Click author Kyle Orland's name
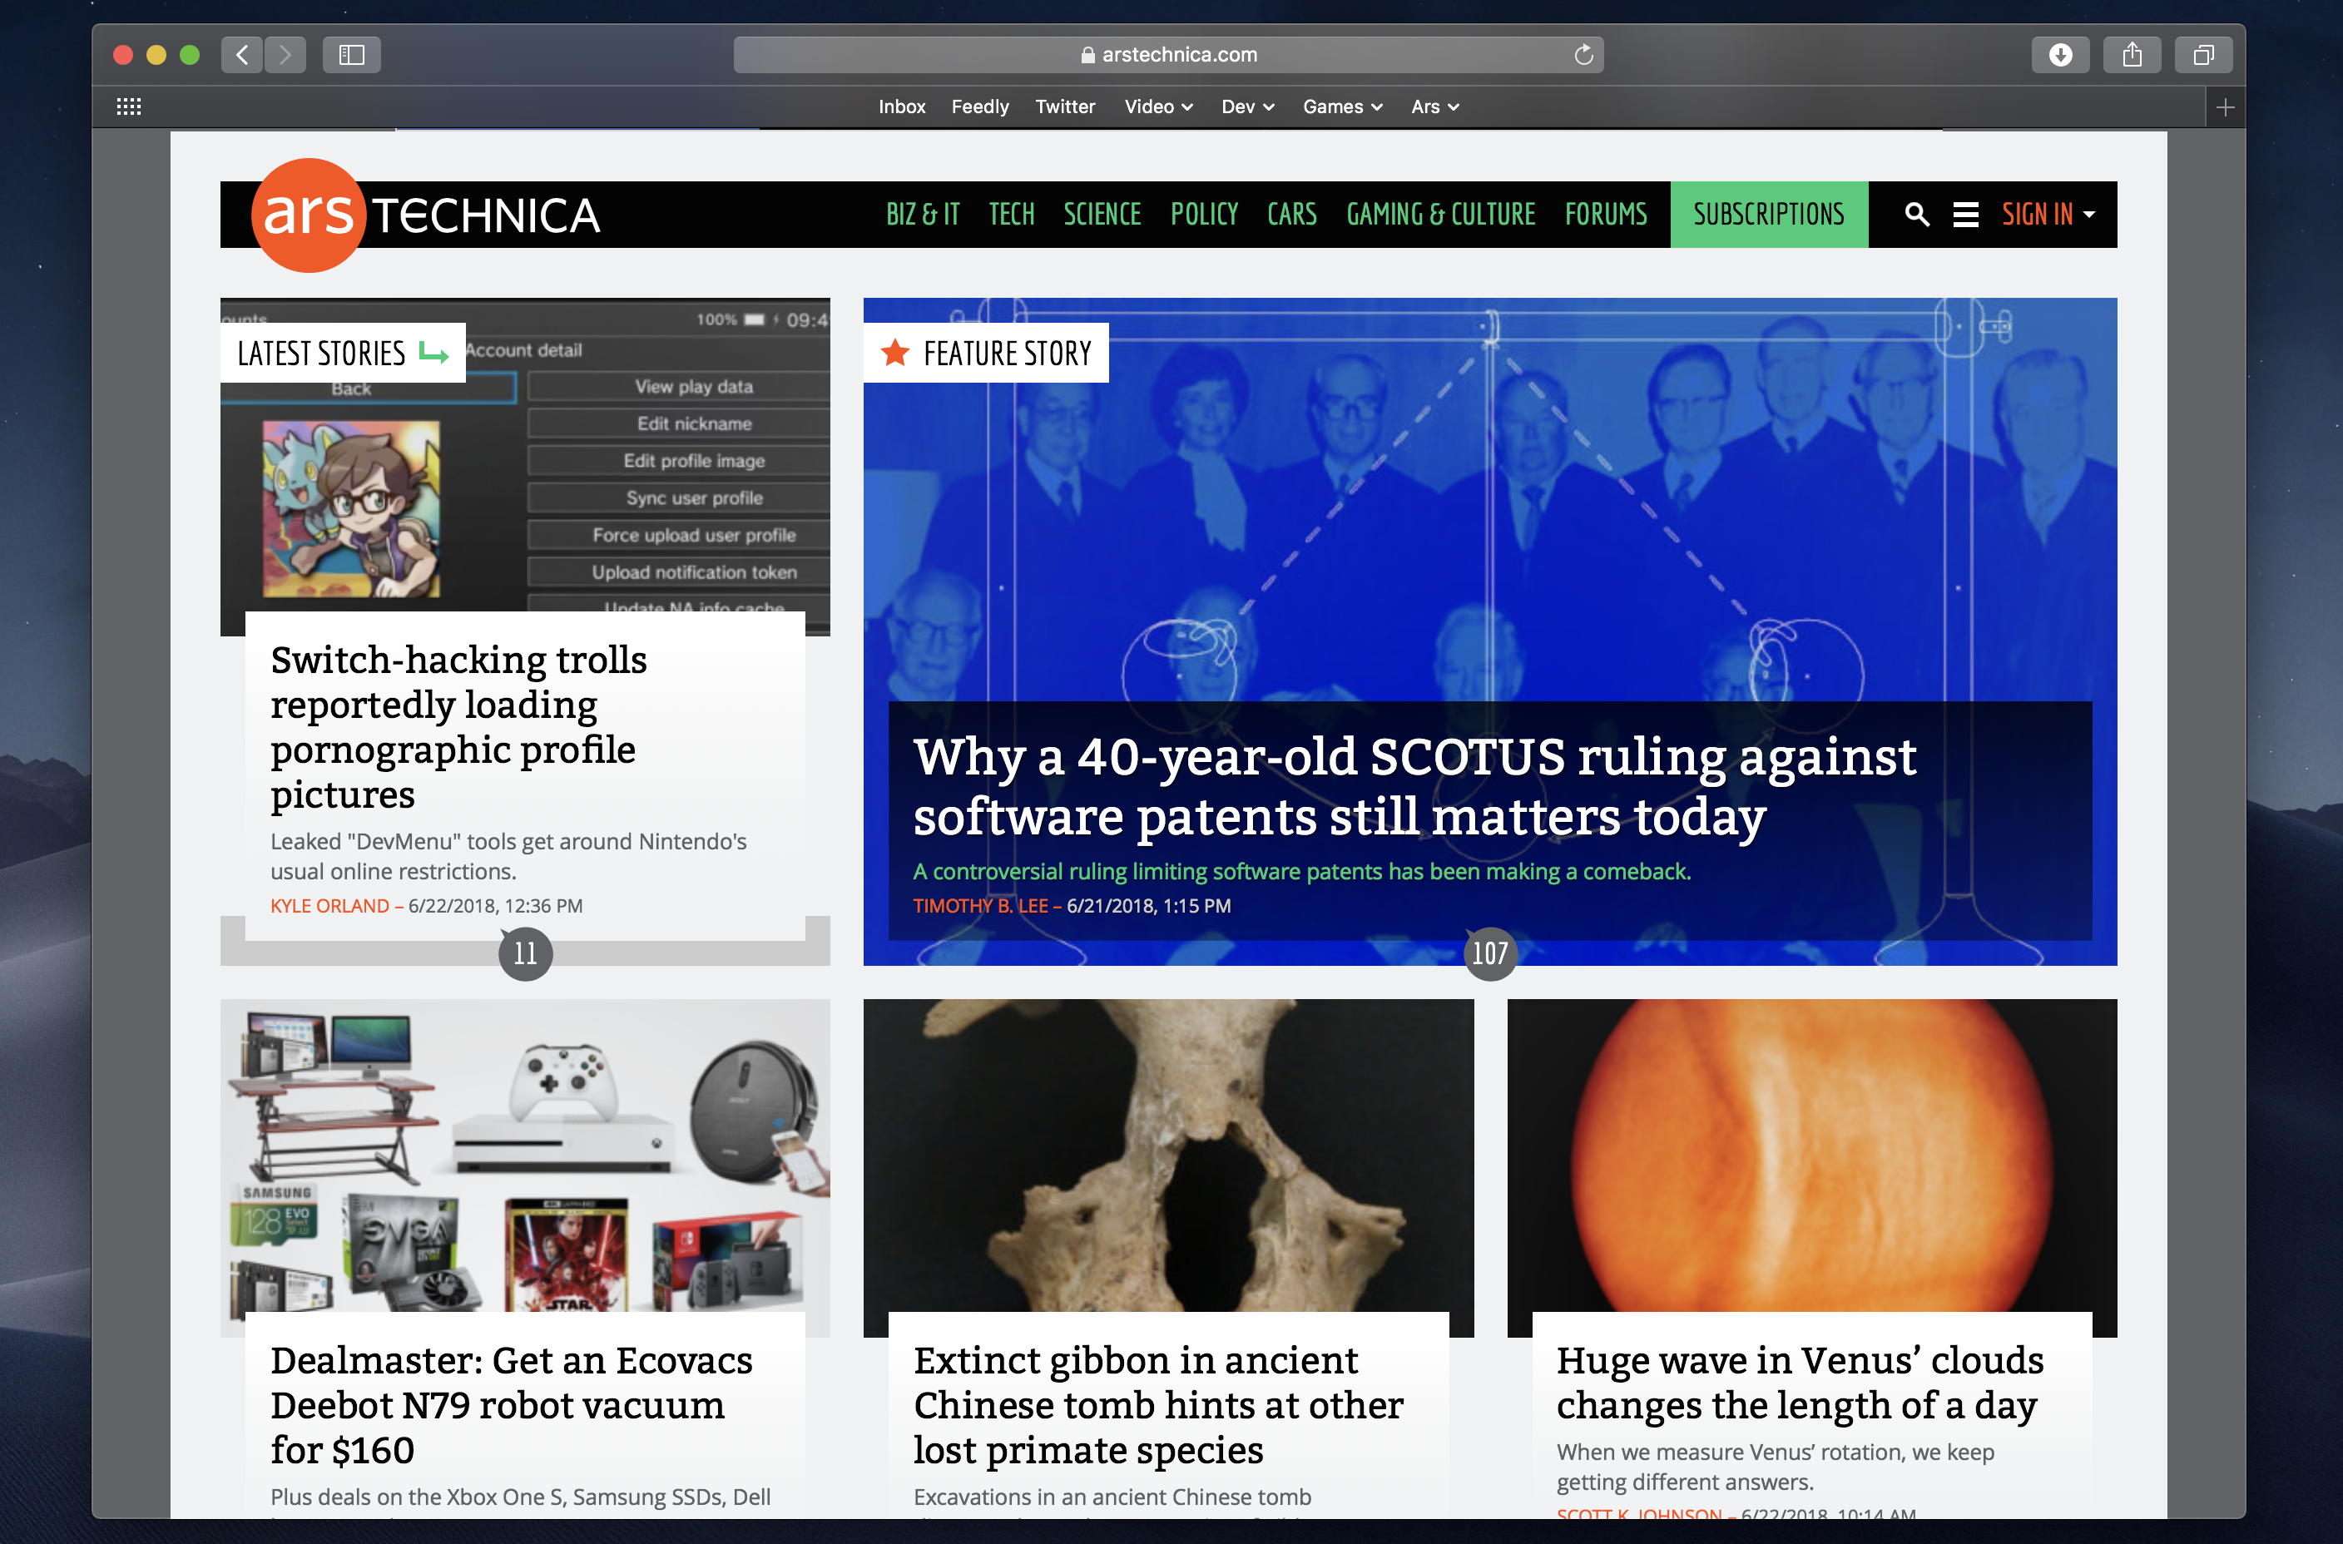The image size is (2343, 1544). [x=330, y=906]
